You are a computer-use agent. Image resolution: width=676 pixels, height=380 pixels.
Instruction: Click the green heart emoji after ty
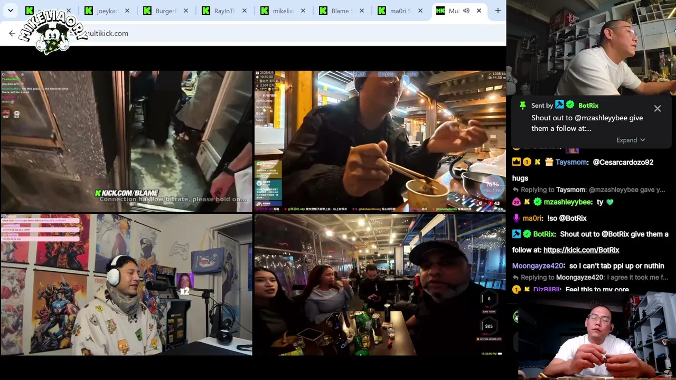click(610, 202)
